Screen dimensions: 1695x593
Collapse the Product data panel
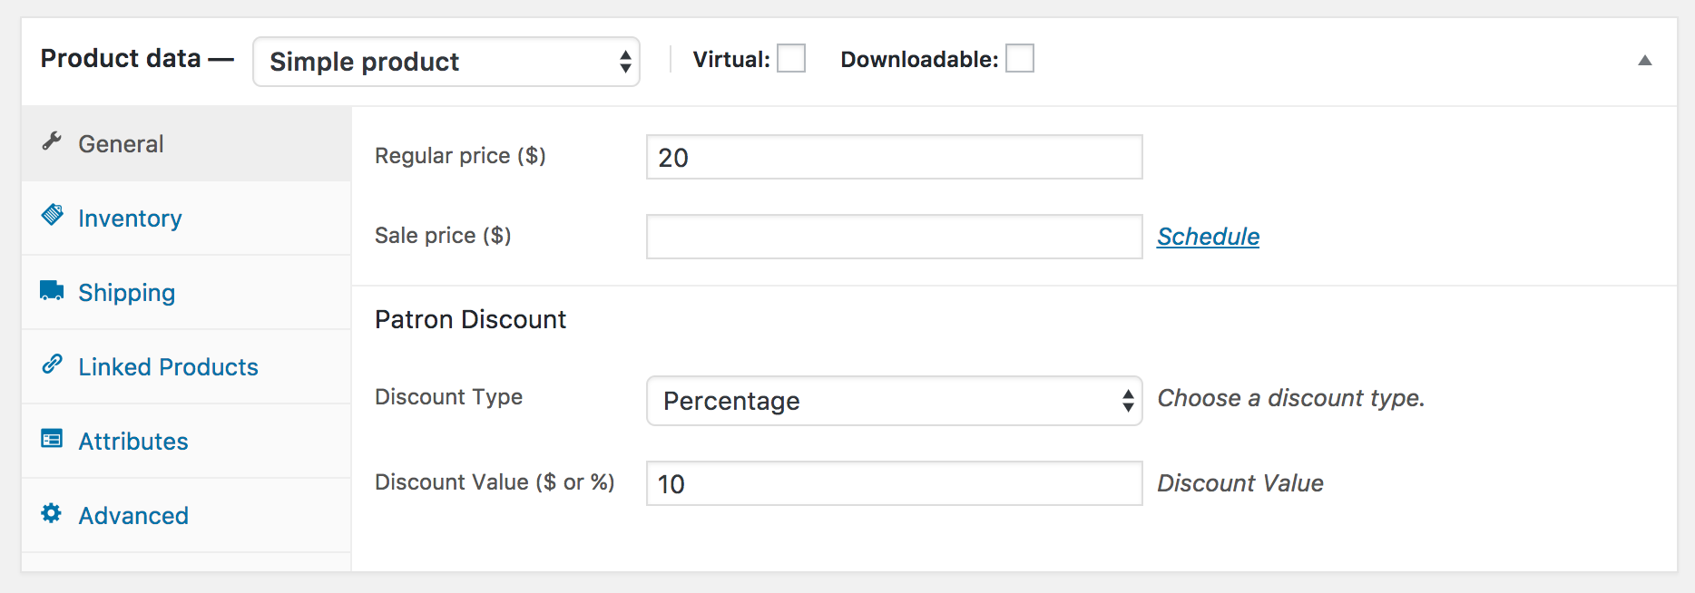(1644, 61)
